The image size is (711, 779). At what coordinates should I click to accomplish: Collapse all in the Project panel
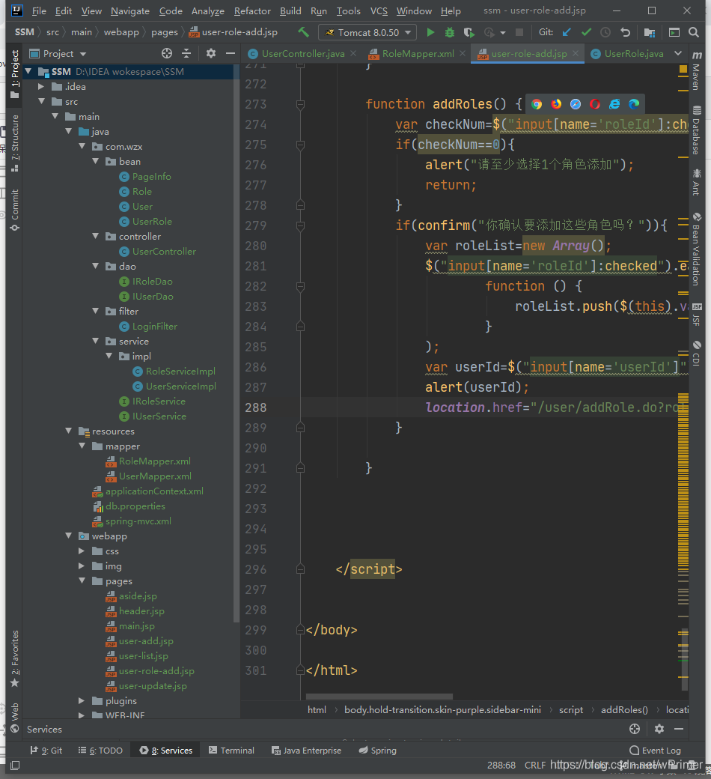coord(186,53)
